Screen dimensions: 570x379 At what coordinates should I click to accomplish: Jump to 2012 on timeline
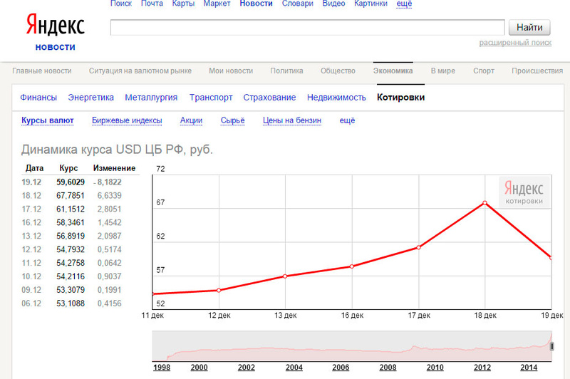[482, 368]
